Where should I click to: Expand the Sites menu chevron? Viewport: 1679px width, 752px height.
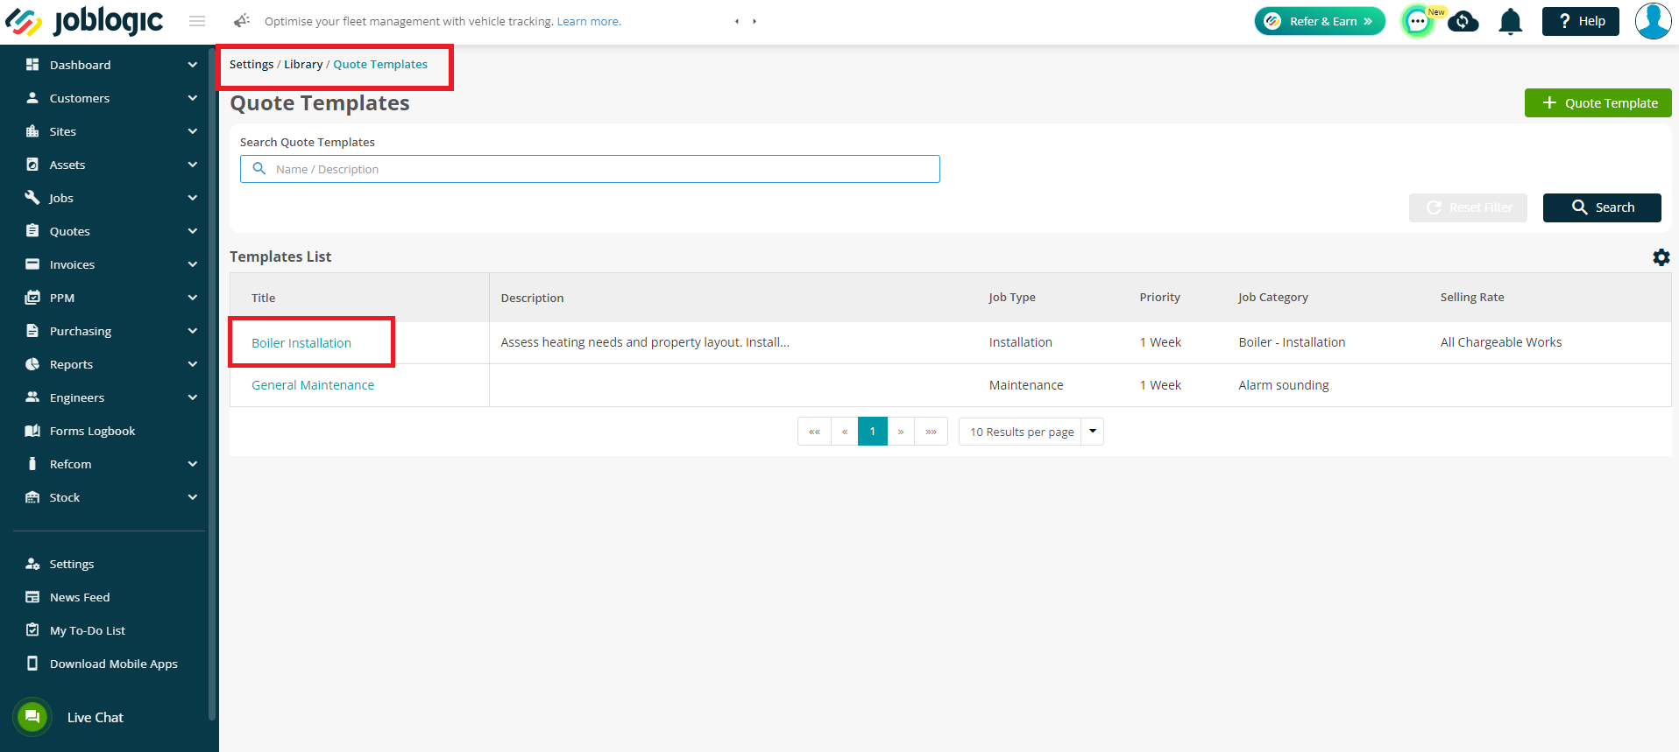click(193, 131)
